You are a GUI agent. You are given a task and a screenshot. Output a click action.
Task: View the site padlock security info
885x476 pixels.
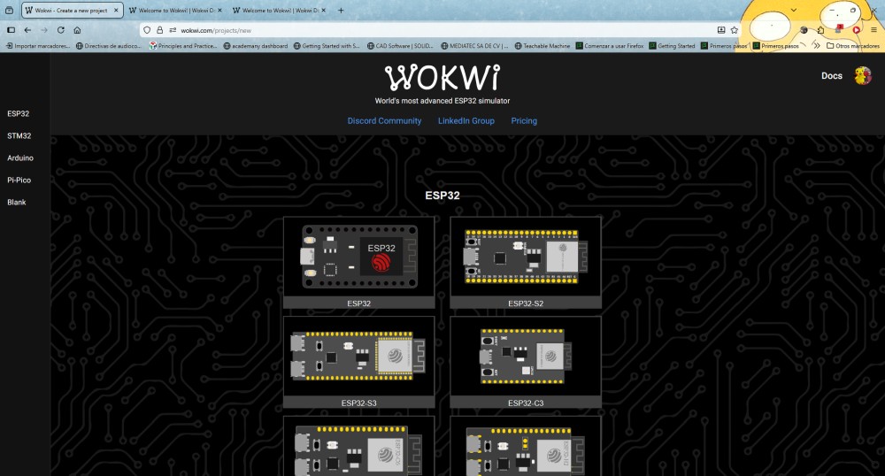pyautogui.click(x=159, y=30)
